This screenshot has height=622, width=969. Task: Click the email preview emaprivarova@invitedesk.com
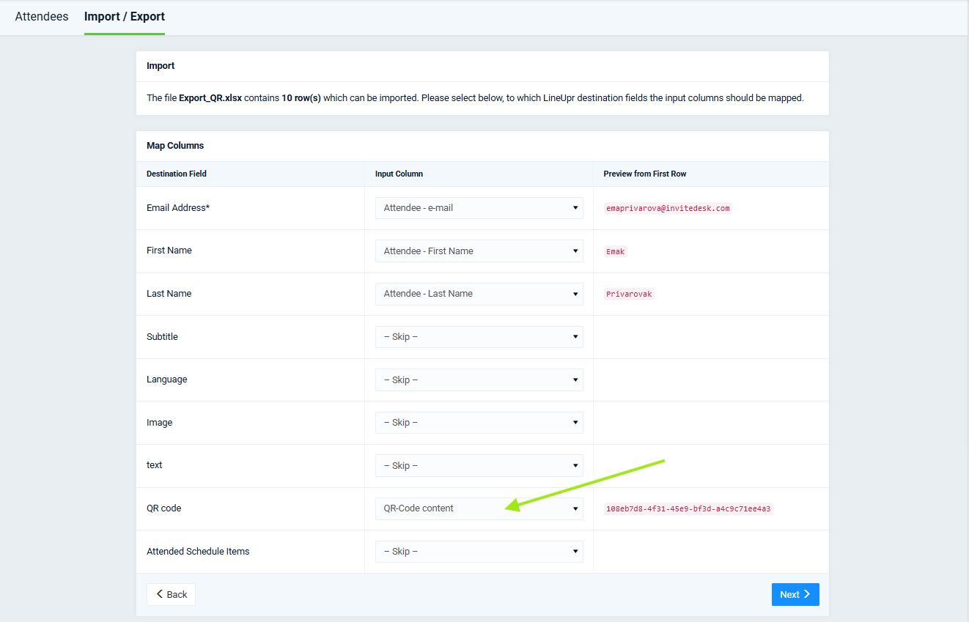(x=668, y=208)
